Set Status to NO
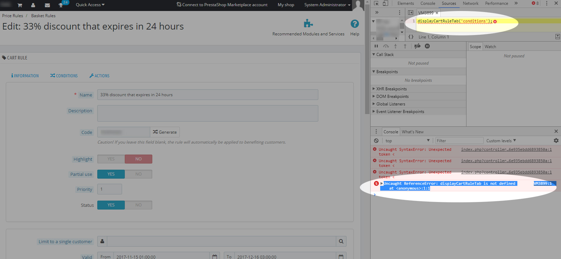The image size is (561, 259). pos(139,205)
